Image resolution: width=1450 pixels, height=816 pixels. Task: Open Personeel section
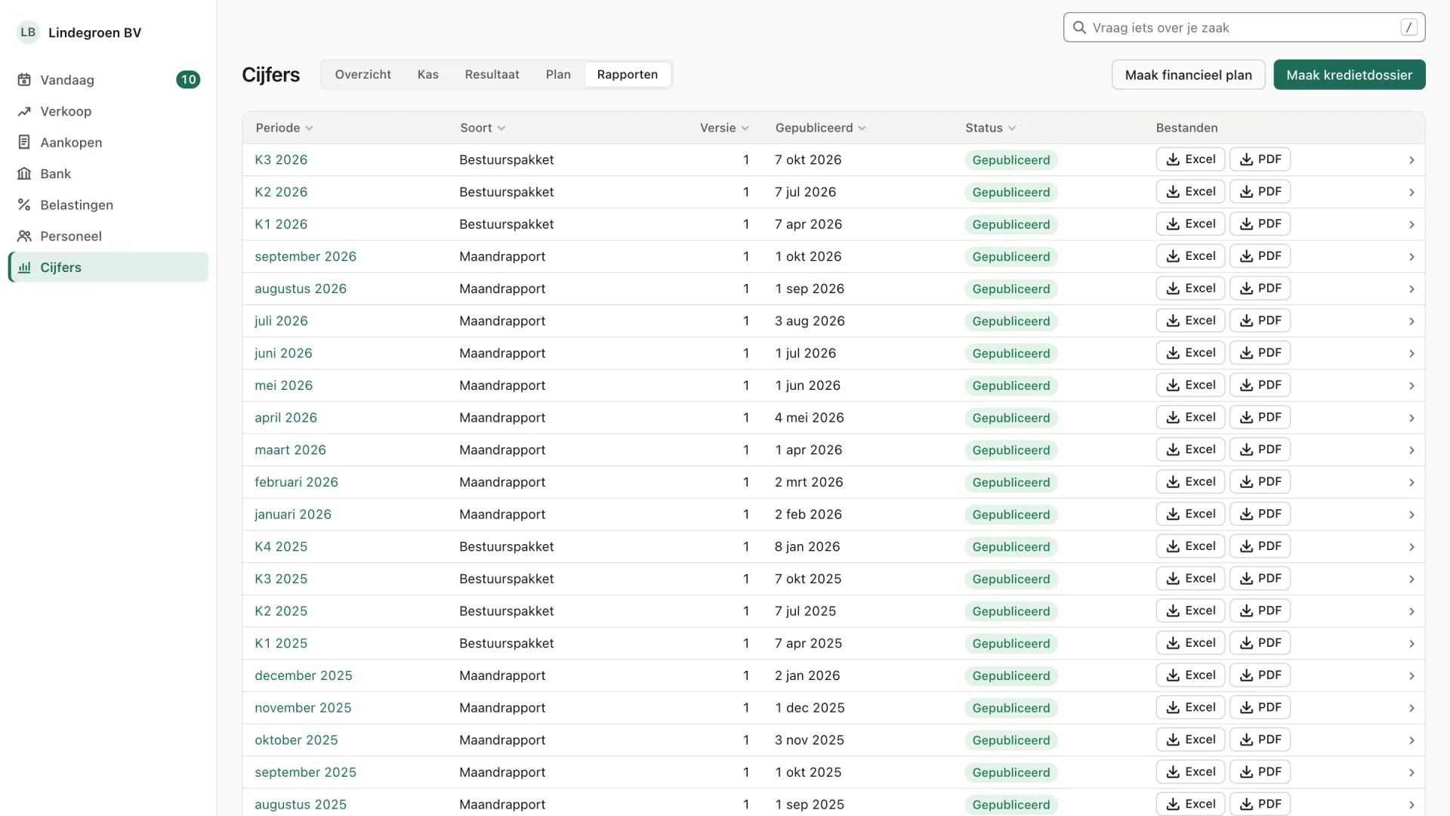(108, 236)
